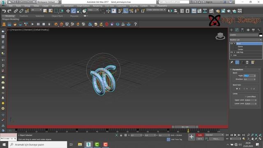Select the Z bend axis radio button
263x148 pixels.
pos(251,89)
